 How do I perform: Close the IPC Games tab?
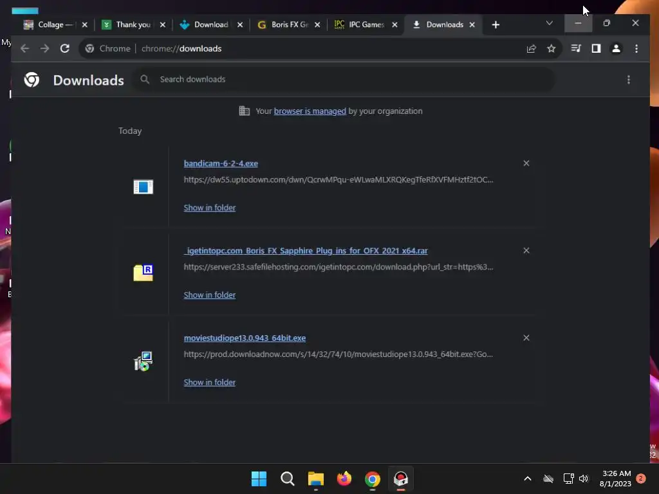coord(394,25)
